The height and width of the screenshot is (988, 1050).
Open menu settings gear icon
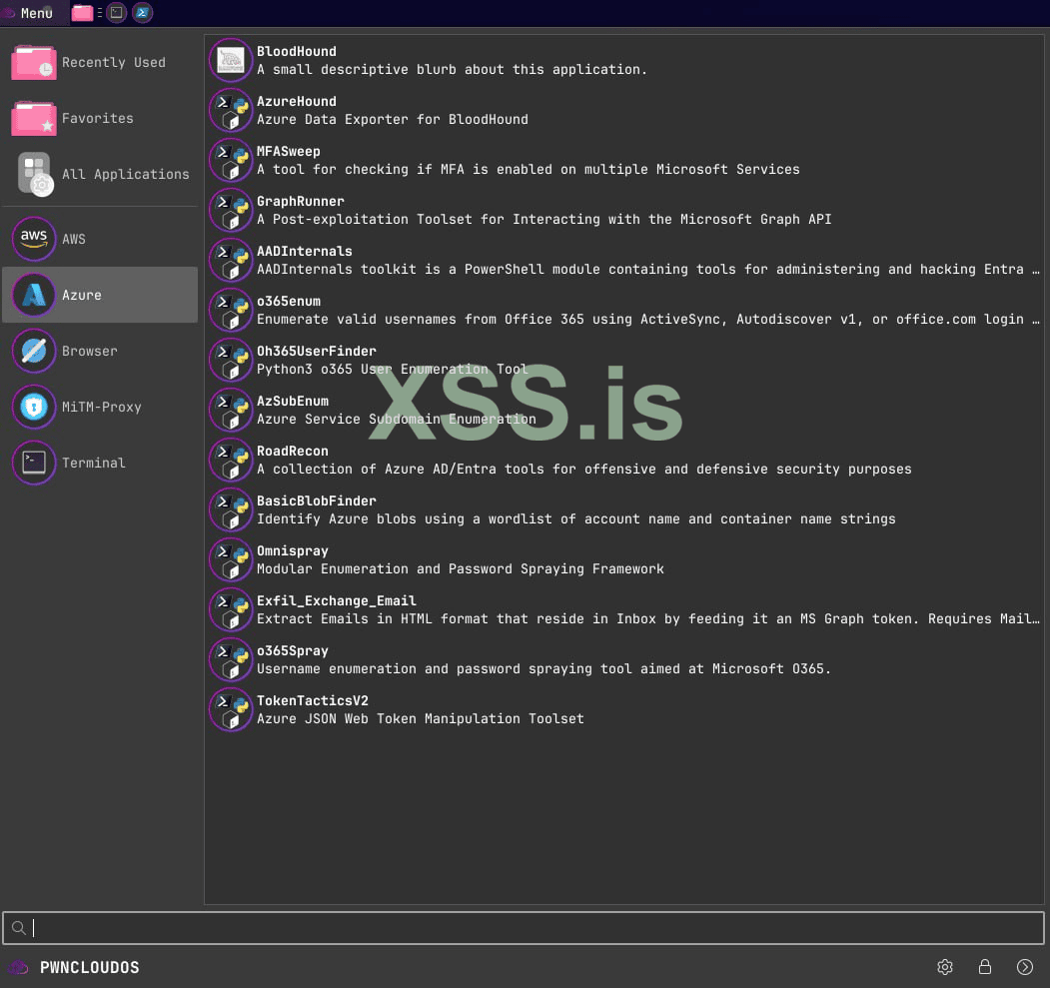pos(945,967)
